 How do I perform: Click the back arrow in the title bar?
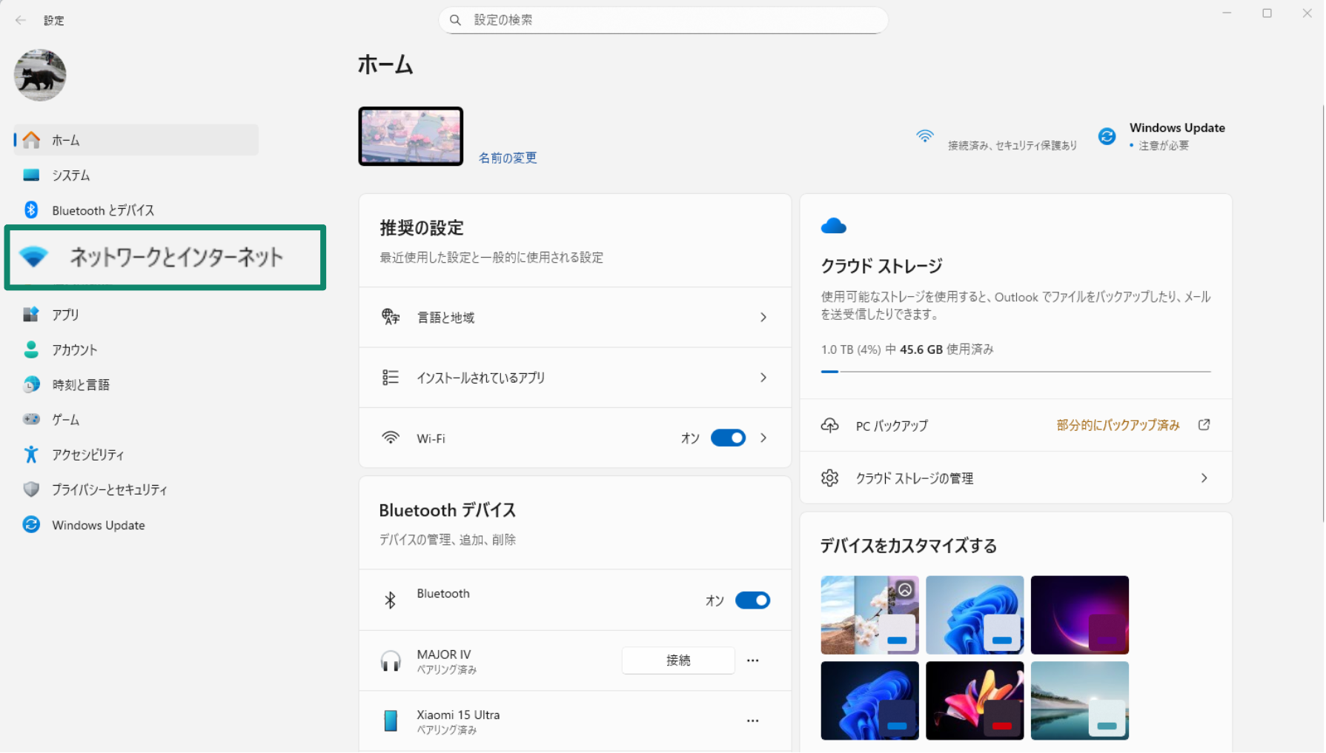coord(21,21)
